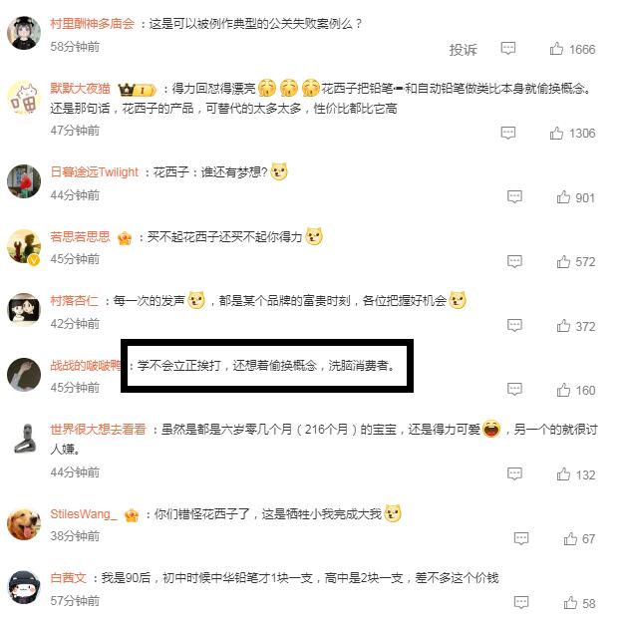Open reply icon on 若思若思思's comment
622x624 pixels.
click(x=514, y=261)
